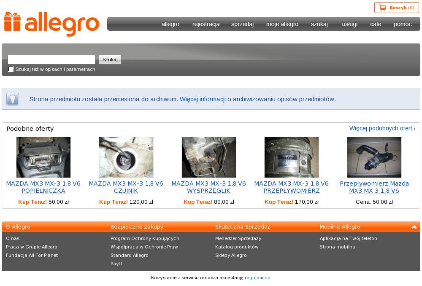Open Katalog produktów link
Screen dimensions: 422x286
pyautogui.click(x=237, y=247)
